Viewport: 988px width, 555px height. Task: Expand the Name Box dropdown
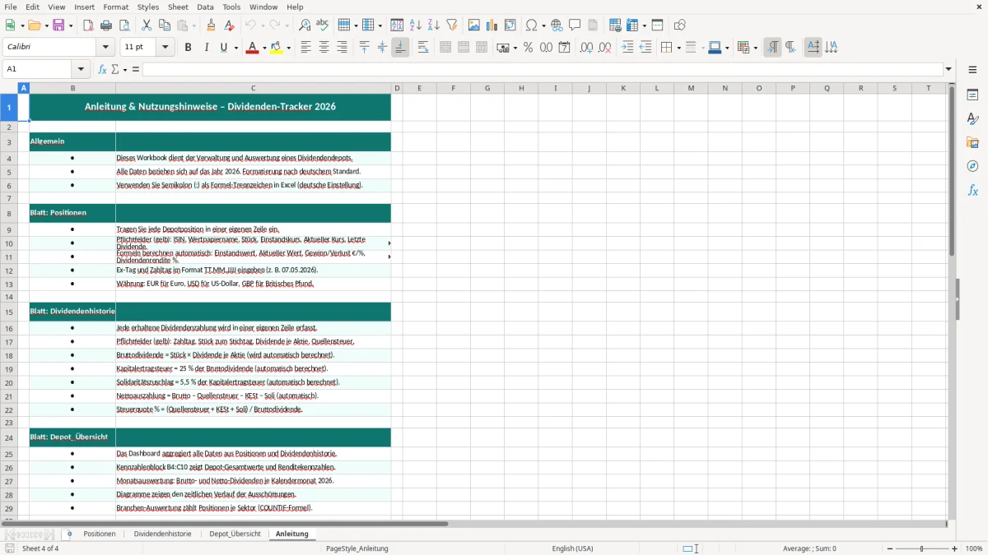[x=81, y=69]
